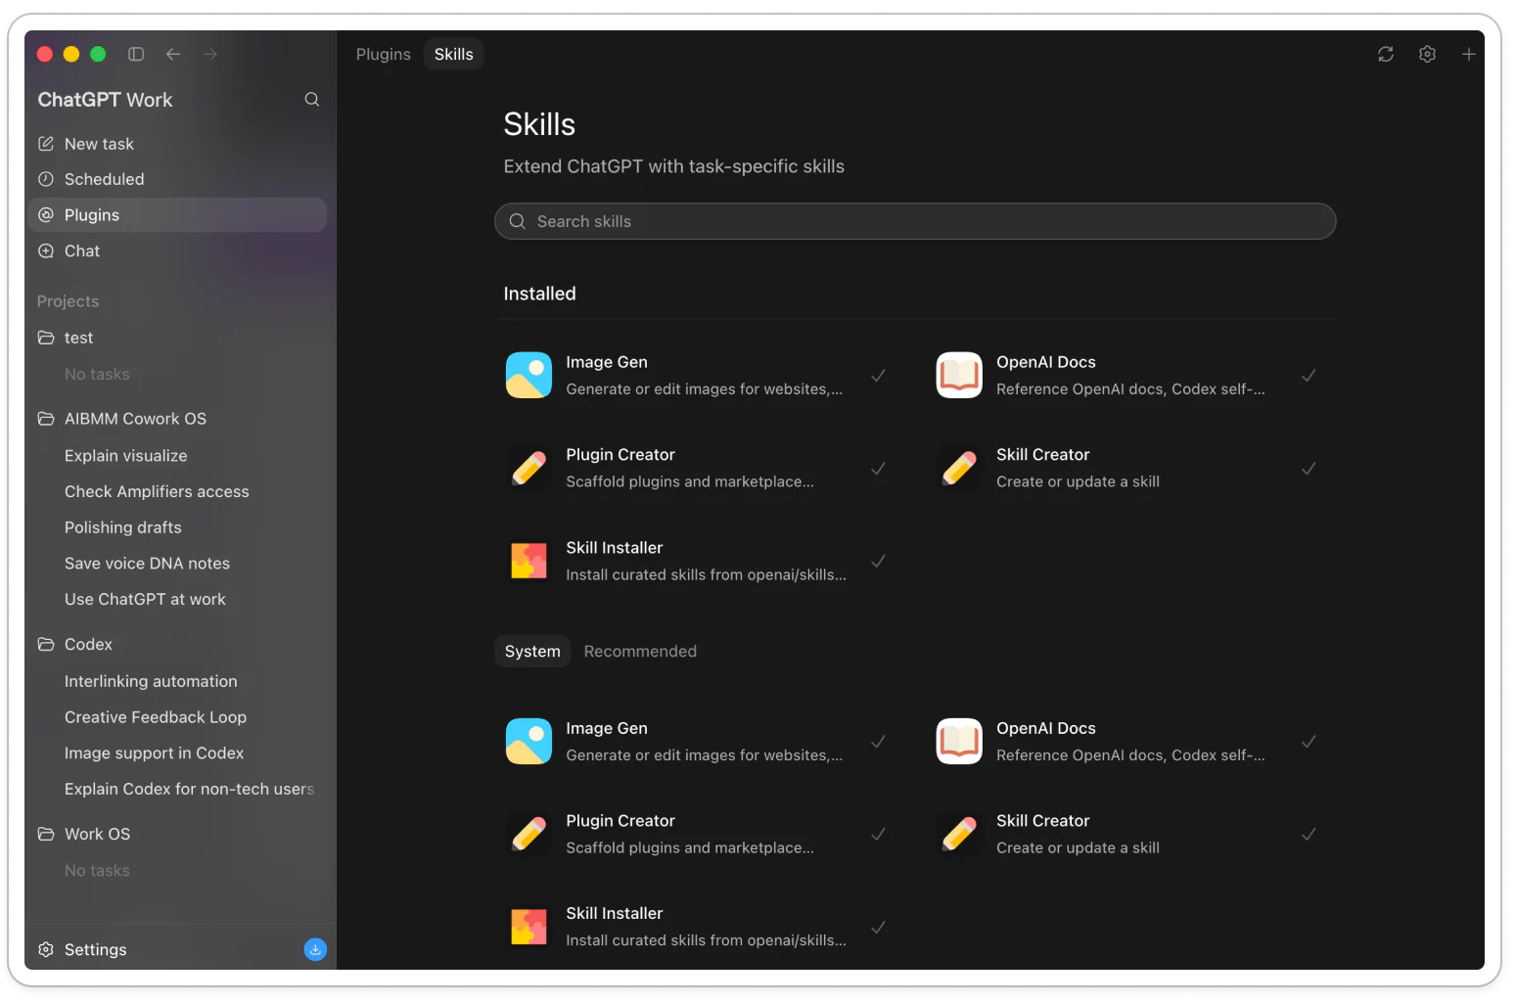The image size is (1516, 1003).
Task: Click Skill Creator pencil icon in Installed
Action: [959, 468]
